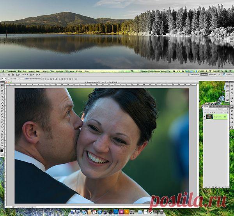Click the Wi-Fi status icon

click(210, 71)
